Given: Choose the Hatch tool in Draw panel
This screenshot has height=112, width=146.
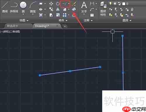Looking at the screenshot, I should click(x=41, y=15).
